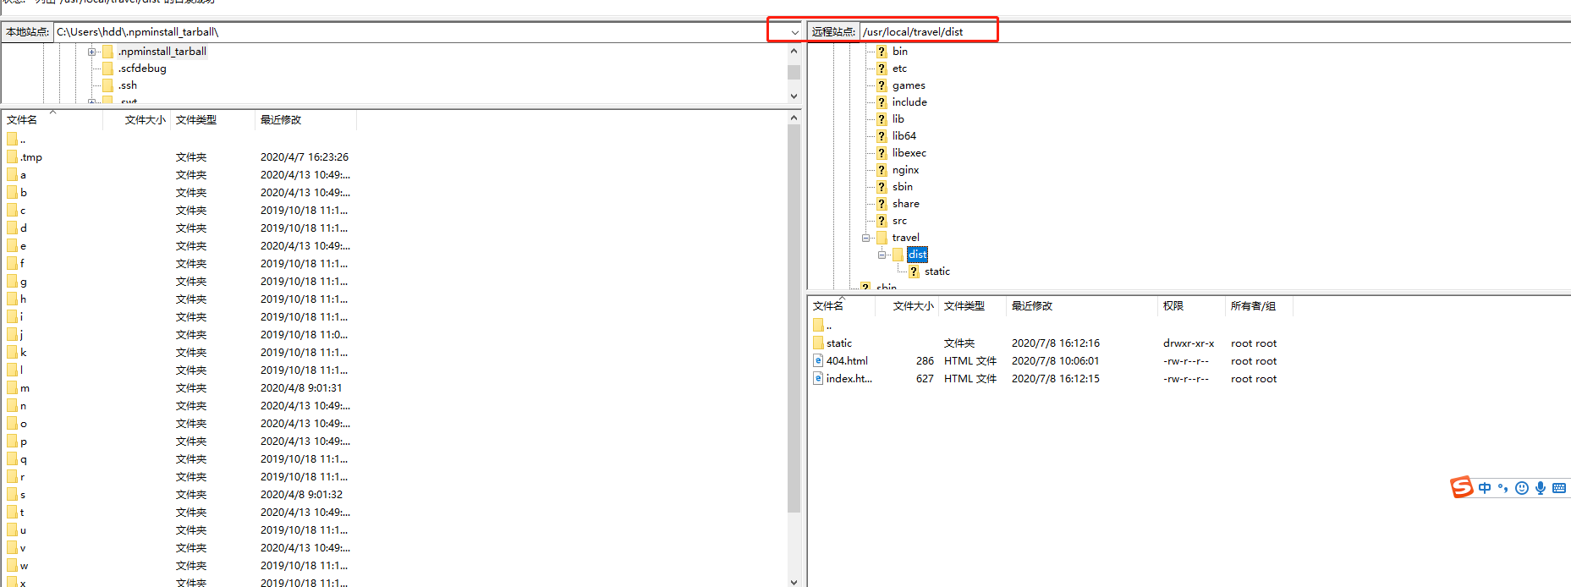The image size is (1571, 587).
Task: Click the 2020/4/8 9:01:32 date cell
Action: tap(301, 495)
